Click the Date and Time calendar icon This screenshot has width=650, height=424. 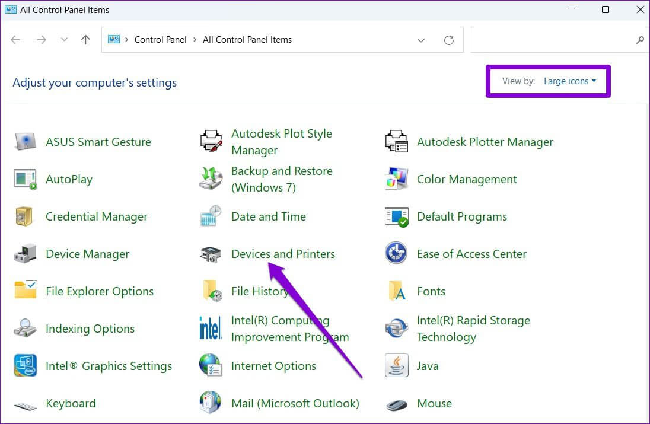click(x=211, y=216)
